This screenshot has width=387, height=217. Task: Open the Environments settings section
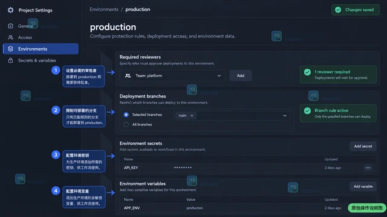point(41,49)
